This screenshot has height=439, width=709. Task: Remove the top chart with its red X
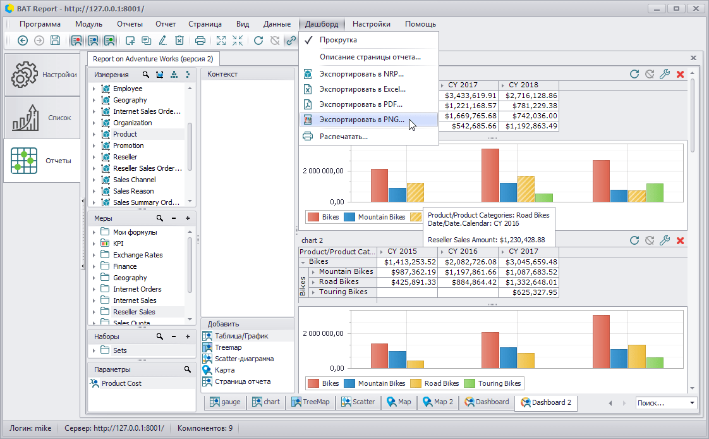(680, 74)
